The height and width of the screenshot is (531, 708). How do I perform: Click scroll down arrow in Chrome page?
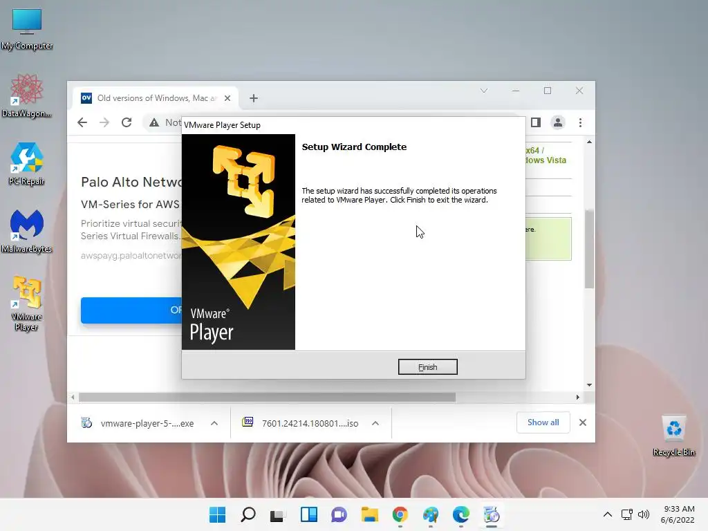(x=589, y=385)
